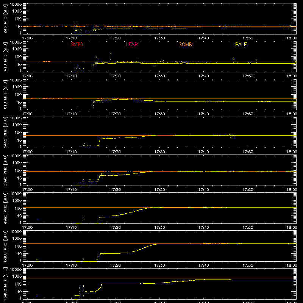Select the 15400 MHz [SFU] axis label
The height and width of the screenshot is (303, 303).
point(5,284)
